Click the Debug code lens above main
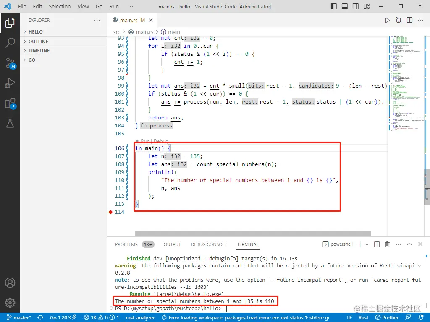This screenshot has height=322, width=430. pyautogui.click(x=161, y=141)
